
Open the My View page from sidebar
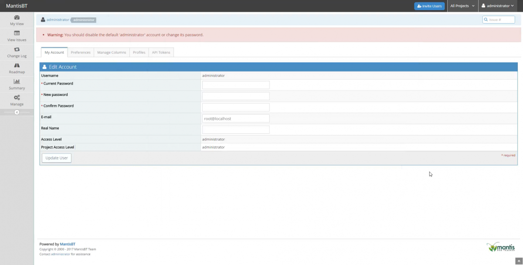[x=17, y=20]
